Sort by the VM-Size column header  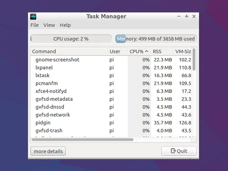pos(182,51)
